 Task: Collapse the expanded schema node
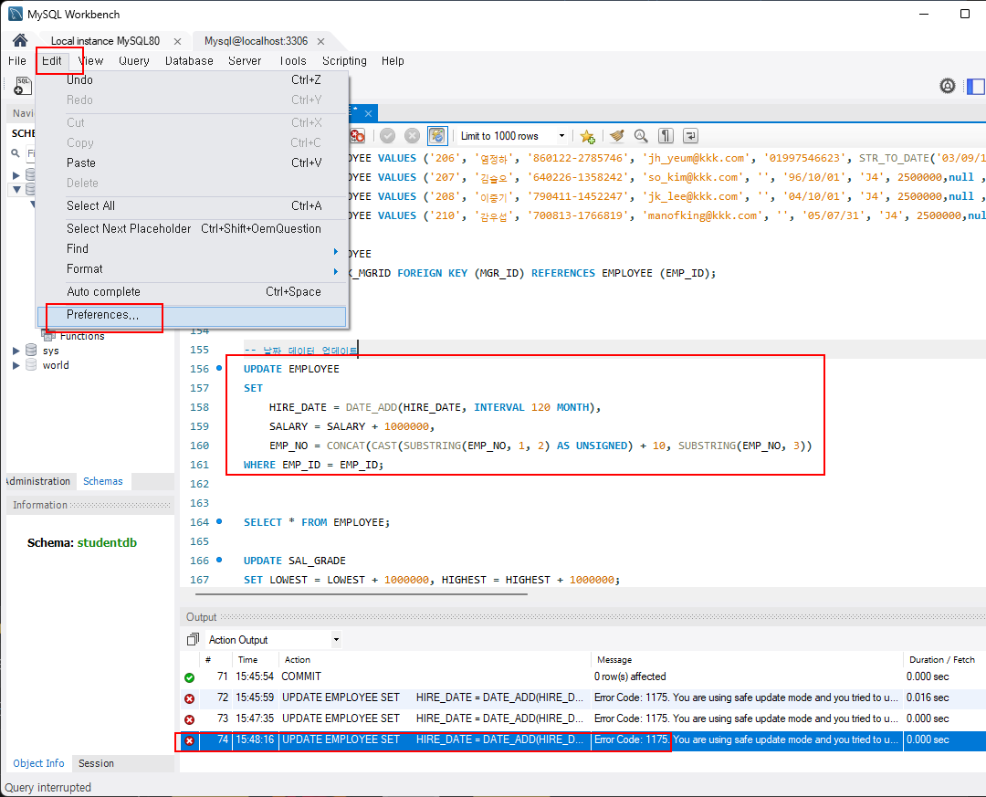(x=16, y=189)
